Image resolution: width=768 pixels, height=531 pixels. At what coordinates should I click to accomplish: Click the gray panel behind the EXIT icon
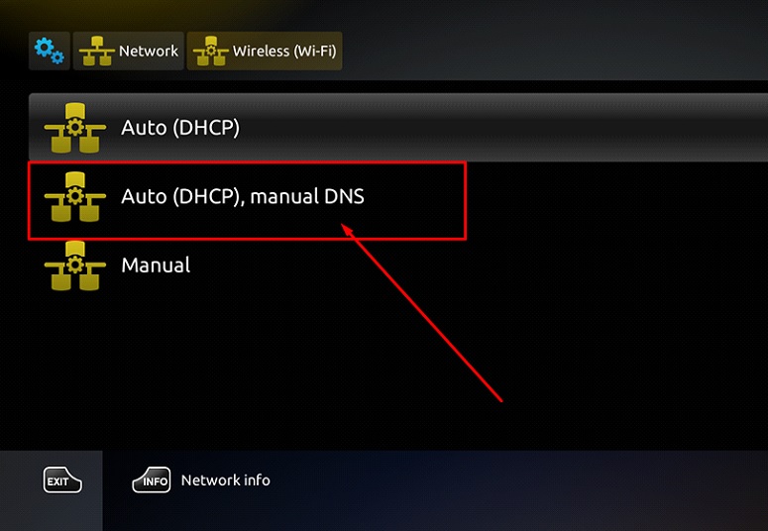click(x=51, y=509)
